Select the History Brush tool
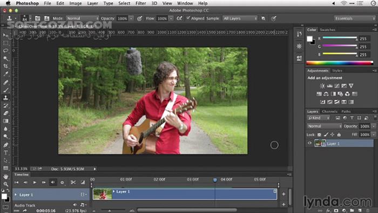The width and height of the screenshot is (378, 213). 5,105
